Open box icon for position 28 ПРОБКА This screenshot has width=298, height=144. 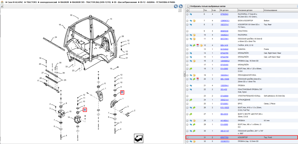click(x=194, y=121)
